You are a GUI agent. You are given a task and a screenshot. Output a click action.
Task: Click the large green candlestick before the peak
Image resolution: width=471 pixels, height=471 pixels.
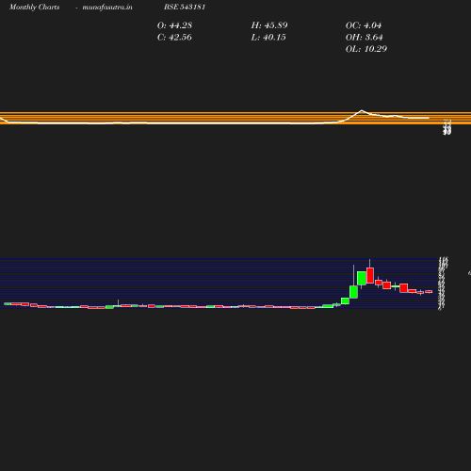coord(362,278)
